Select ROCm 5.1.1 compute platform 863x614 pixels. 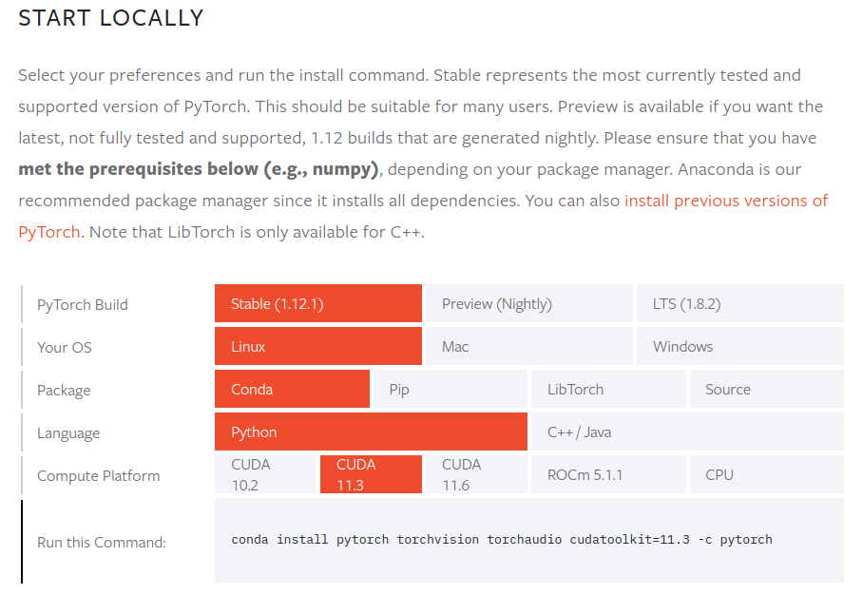[607, 474]
